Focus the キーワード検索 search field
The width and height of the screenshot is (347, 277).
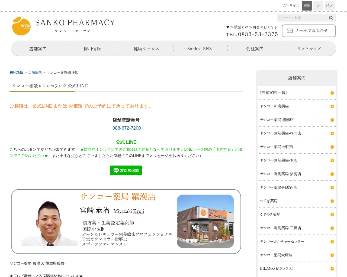click(x=302, y=18)
